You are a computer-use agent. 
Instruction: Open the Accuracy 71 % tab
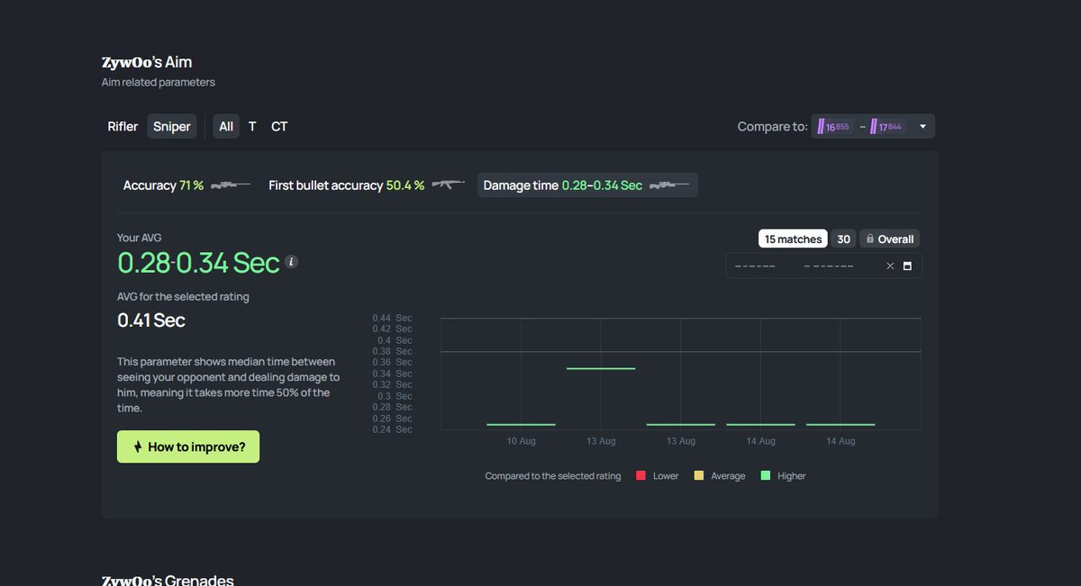click(186, 185)
